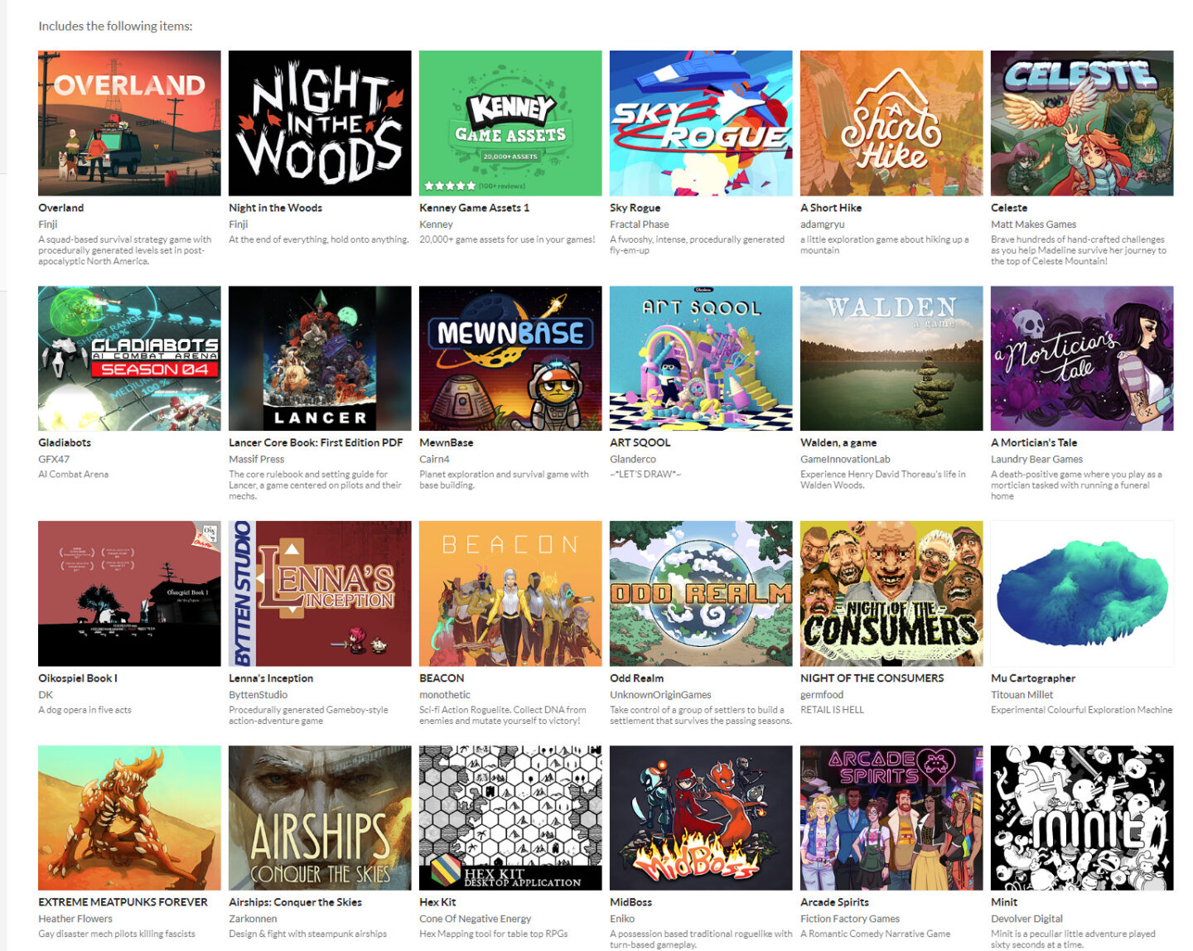Open the Sky Rogue cover thumbnail

[x=701, y=123]
